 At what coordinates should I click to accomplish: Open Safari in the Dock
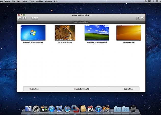coord(67,109)
